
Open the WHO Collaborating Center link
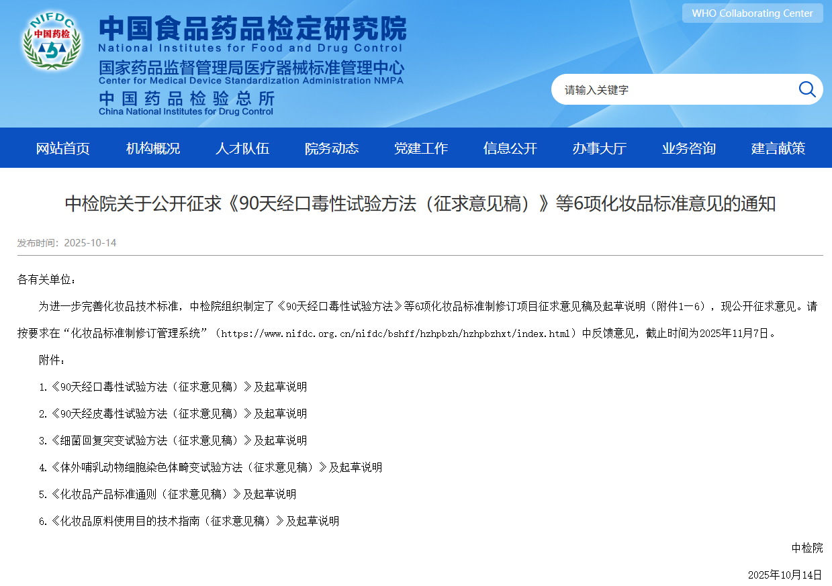[x=752, y=13]
